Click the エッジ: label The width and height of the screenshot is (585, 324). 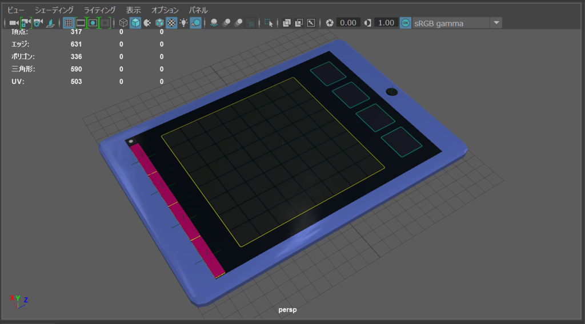click(20, 44)
